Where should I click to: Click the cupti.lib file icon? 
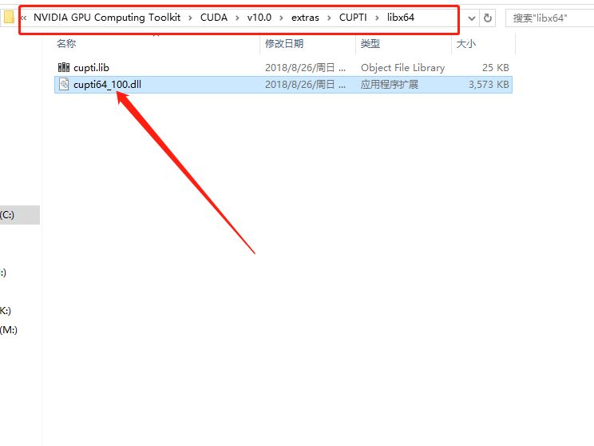pyautogui.click(x=64, y=68)
